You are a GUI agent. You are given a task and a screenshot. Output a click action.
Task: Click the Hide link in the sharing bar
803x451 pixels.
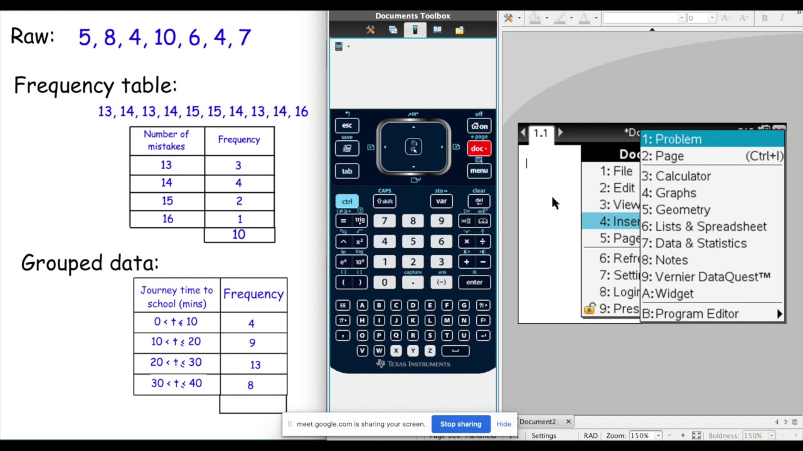(x=504, y=424)
